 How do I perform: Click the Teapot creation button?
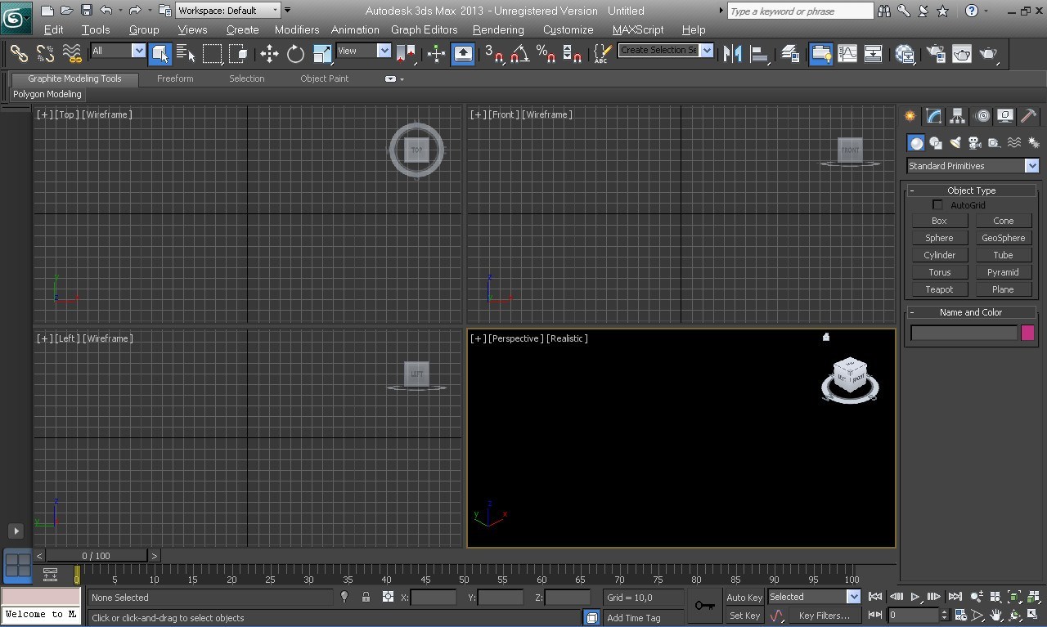[939, 289]
